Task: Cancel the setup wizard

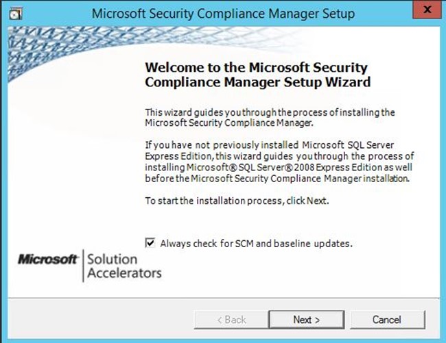Action: click(387, 320)
